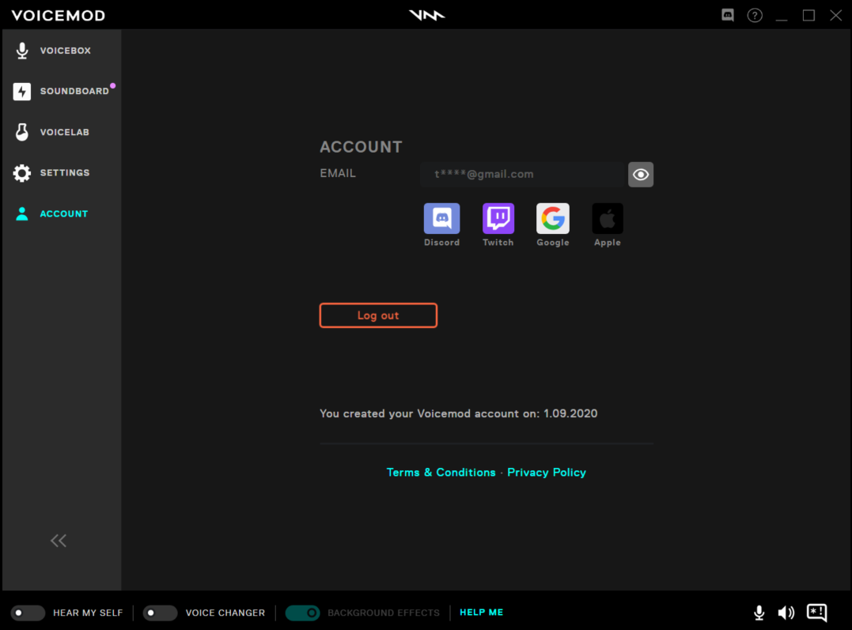Collapse the sidebar with double chevron
Screen dimensions: 852x630
point(58,541)
